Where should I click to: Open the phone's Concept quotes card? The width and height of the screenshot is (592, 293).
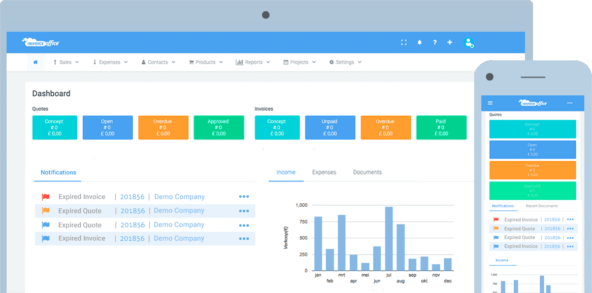click(x=533, y=129)
